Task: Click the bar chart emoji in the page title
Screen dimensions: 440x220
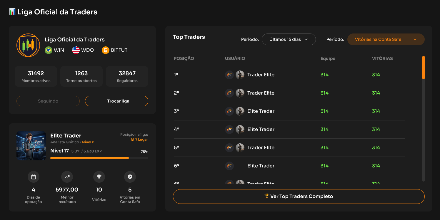Action: [x=12, y=12]
